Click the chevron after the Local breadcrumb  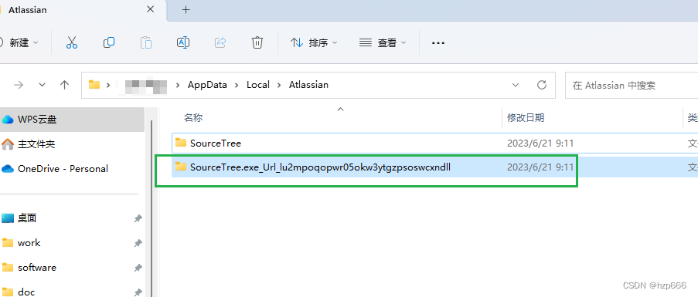click(279, 85)
